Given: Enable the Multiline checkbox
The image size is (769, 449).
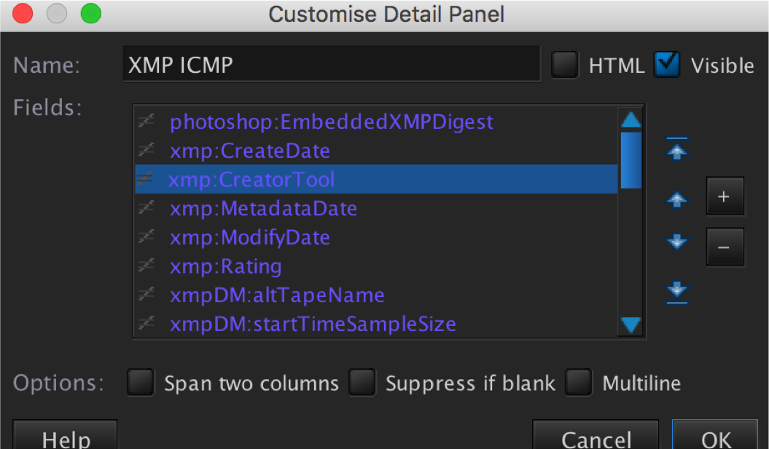Looking at the screenshot, I should pos(579,383).
